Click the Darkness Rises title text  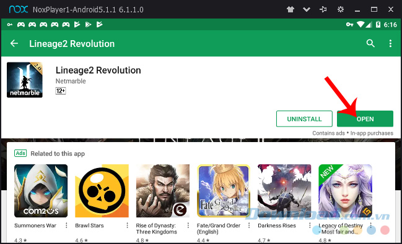(277, 225)
